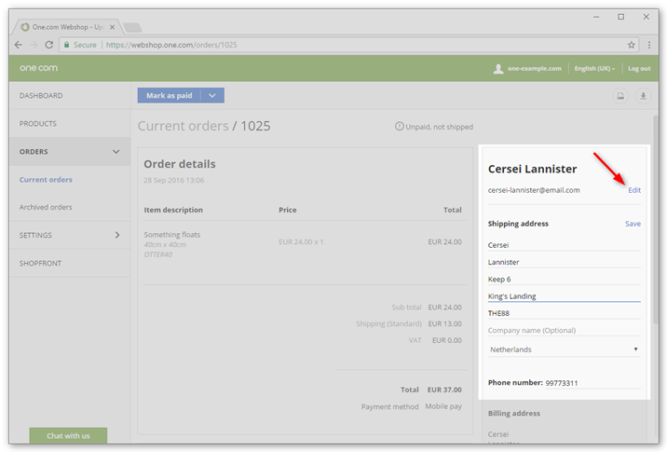Click the last name field Lannister
Viewport: 667px width, 452px height.
tap(564, 262)
